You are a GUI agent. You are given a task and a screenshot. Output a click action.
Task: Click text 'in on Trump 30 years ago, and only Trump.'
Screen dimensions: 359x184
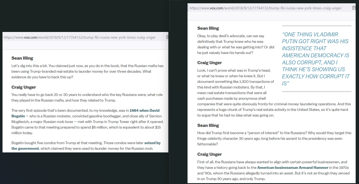[231, 179]
